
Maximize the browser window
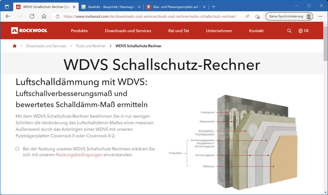pos(309,6)
